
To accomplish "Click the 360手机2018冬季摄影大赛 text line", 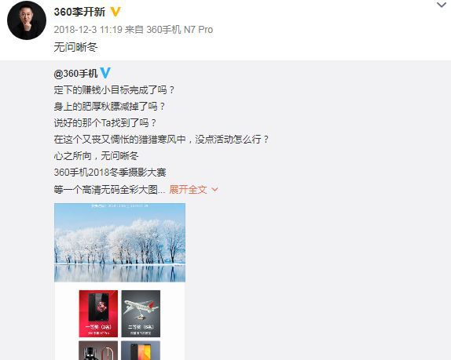I will [x=110, y=173].
